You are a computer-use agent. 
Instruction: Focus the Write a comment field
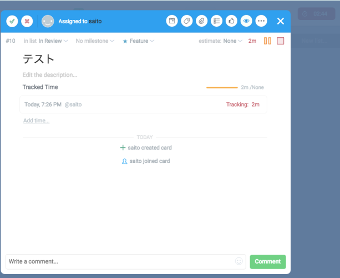pos(126,261)
